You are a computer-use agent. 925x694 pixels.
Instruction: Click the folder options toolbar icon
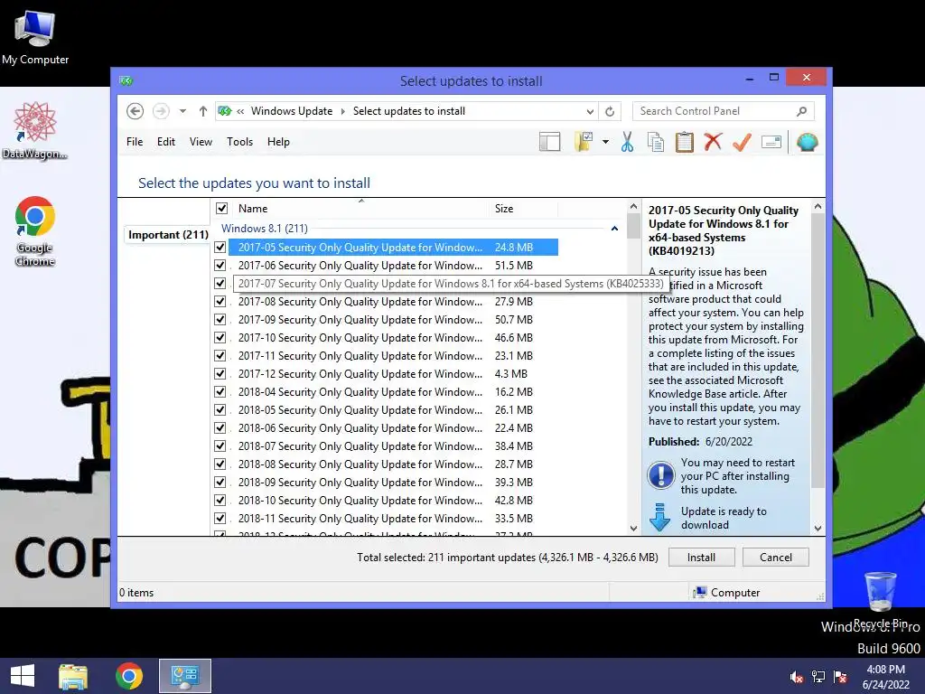(x=584, y=142)
